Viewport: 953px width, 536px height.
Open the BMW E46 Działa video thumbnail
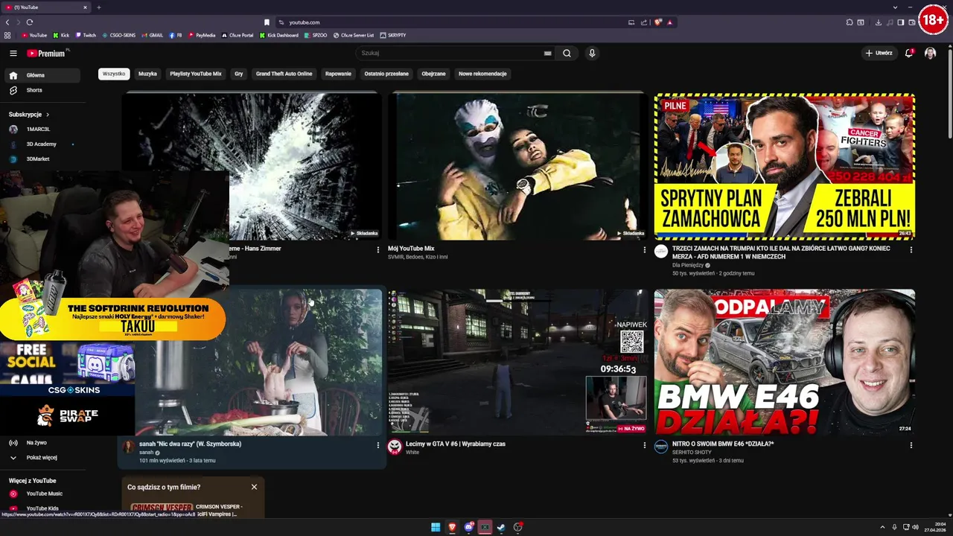click(x=785, y=362)
